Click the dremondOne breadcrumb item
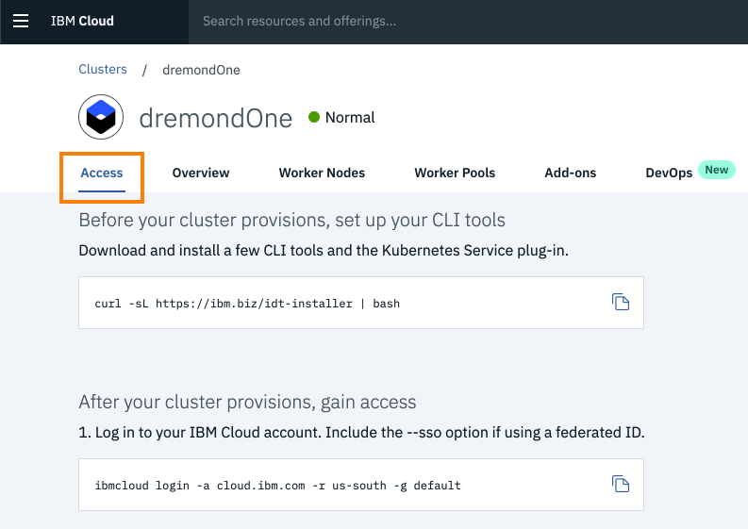 pyautogui.click(x=201, y=70)
